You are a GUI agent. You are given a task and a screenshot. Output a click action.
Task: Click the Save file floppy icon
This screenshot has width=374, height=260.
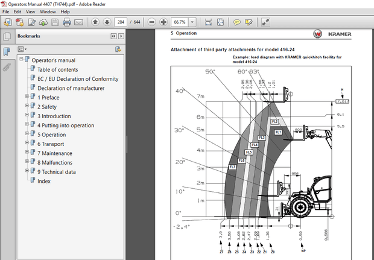(x=55, y=22)
